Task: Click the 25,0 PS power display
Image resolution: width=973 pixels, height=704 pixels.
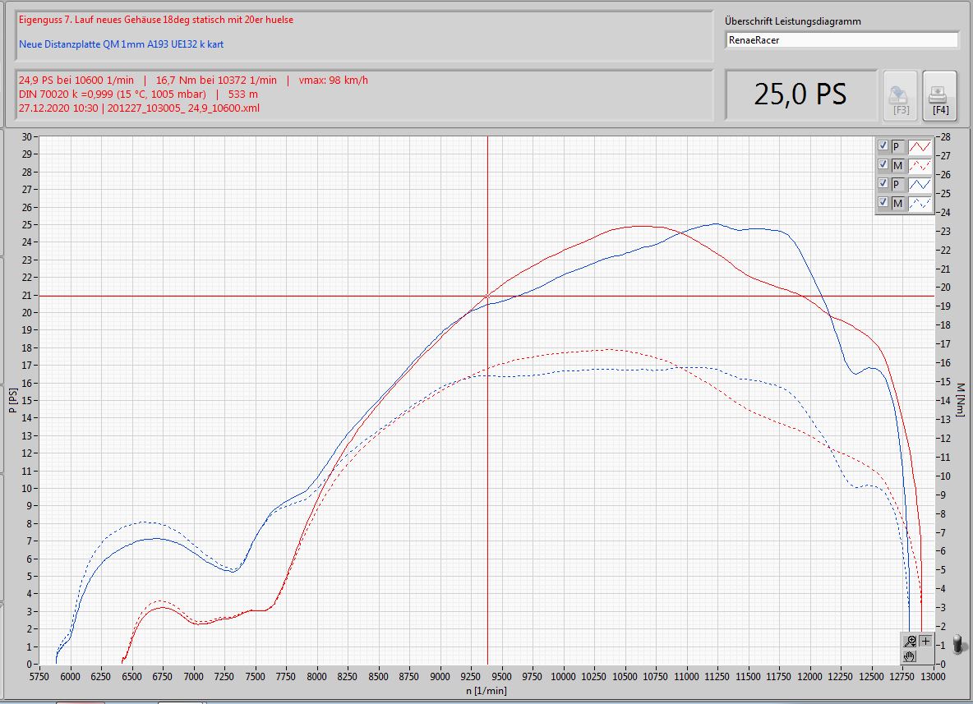Action: coord(800,94)
